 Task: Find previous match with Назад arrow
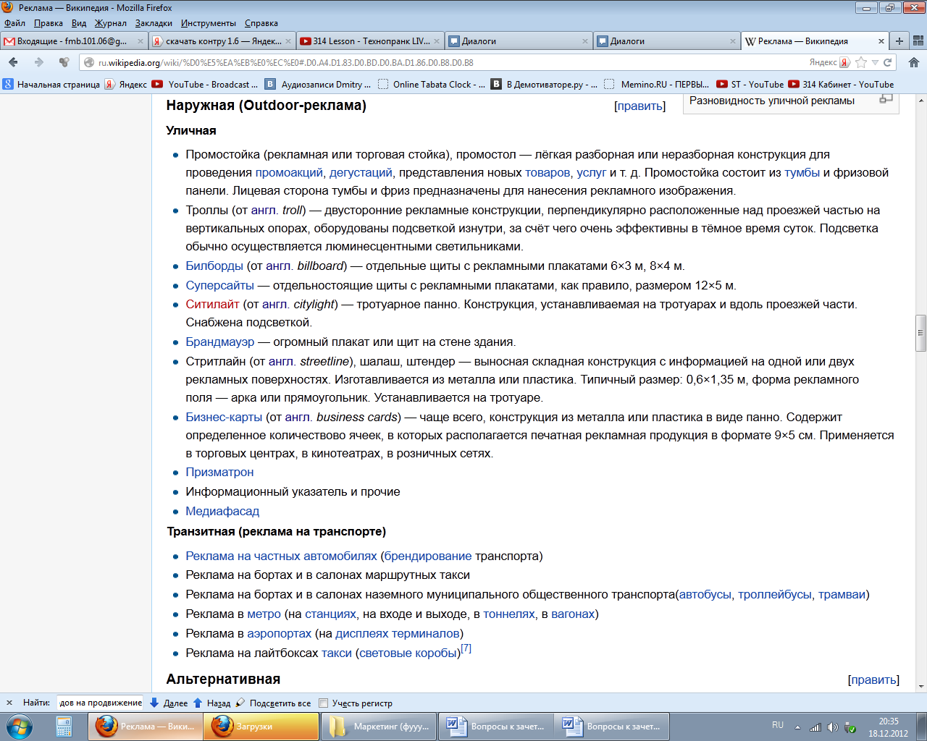tap(211, 703)
